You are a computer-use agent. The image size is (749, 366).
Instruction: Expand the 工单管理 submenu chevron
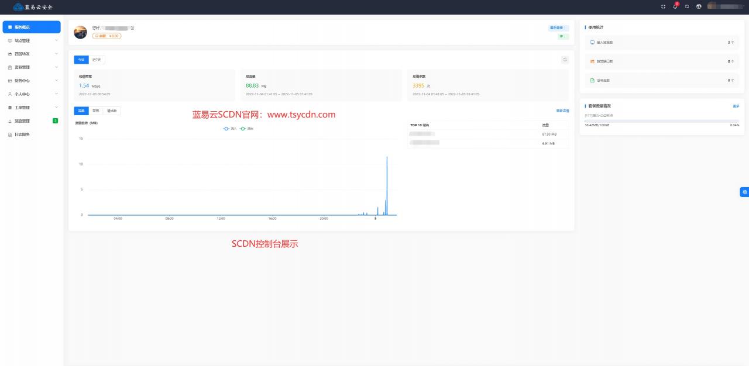tap(56, 108)
